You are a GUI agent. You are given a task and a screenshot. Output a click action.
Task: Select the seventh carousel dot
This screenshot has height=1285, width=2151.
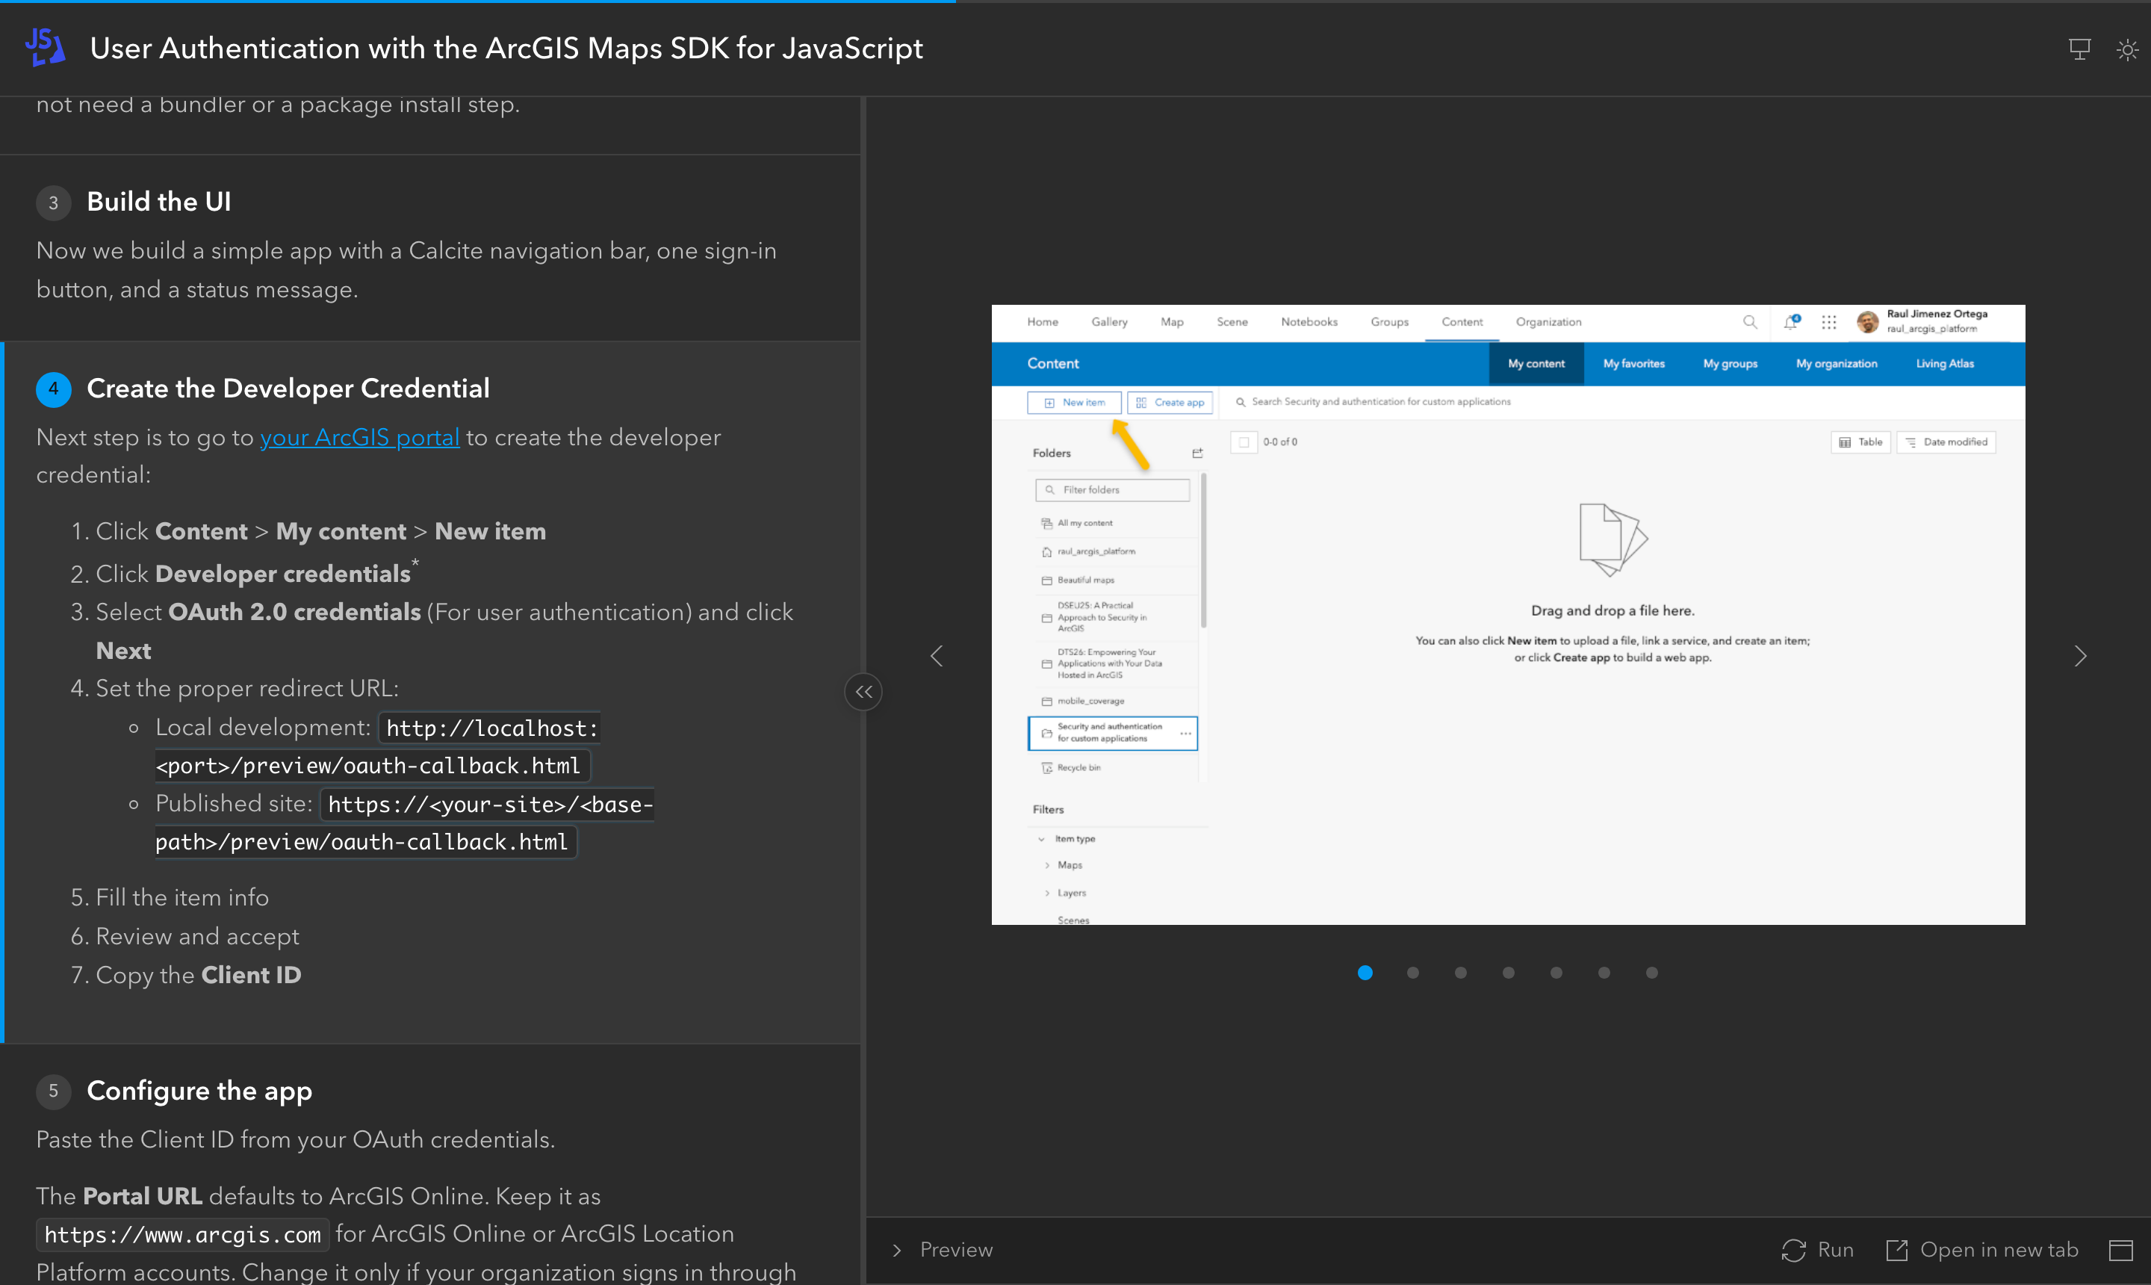tap(1651, 973)
